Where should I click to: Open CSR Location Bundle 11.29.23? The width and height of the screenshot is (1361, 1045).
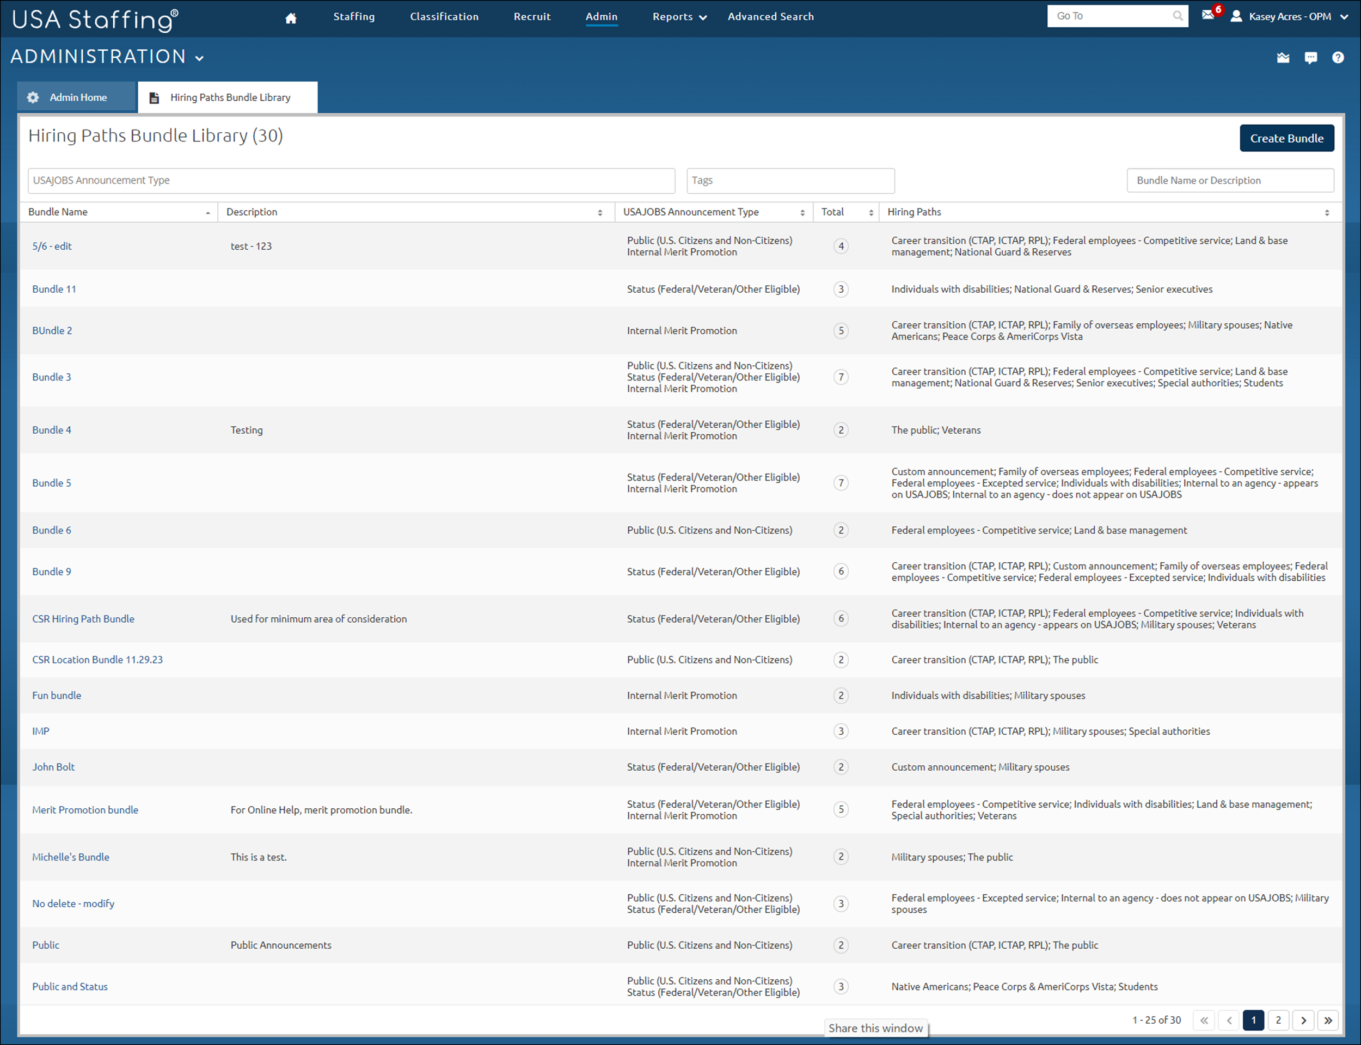97,660
